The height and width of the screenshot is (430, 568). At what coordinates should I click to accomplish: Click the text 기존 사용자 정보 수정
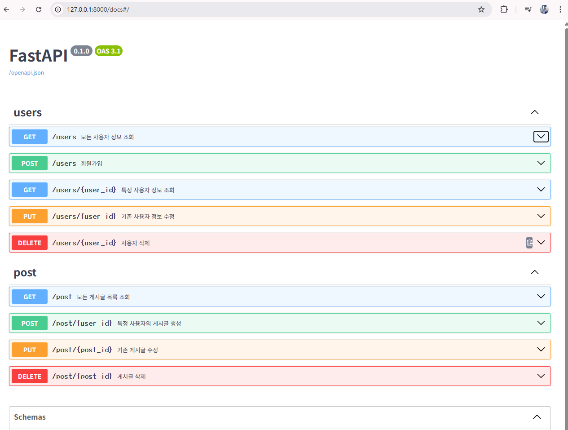click(x=148, y=217)
